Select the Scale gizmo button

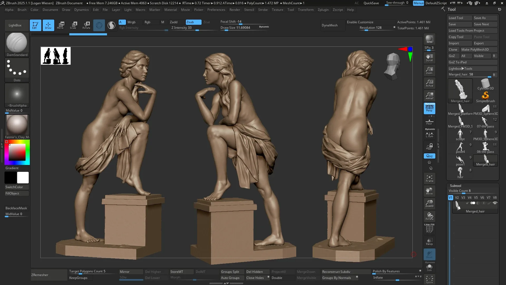73,25
